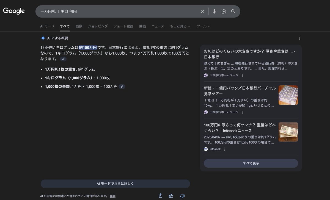Open お札はどのくらいの大きさですか result
Viewport: 330px width, 200px height.
point(250,54)
